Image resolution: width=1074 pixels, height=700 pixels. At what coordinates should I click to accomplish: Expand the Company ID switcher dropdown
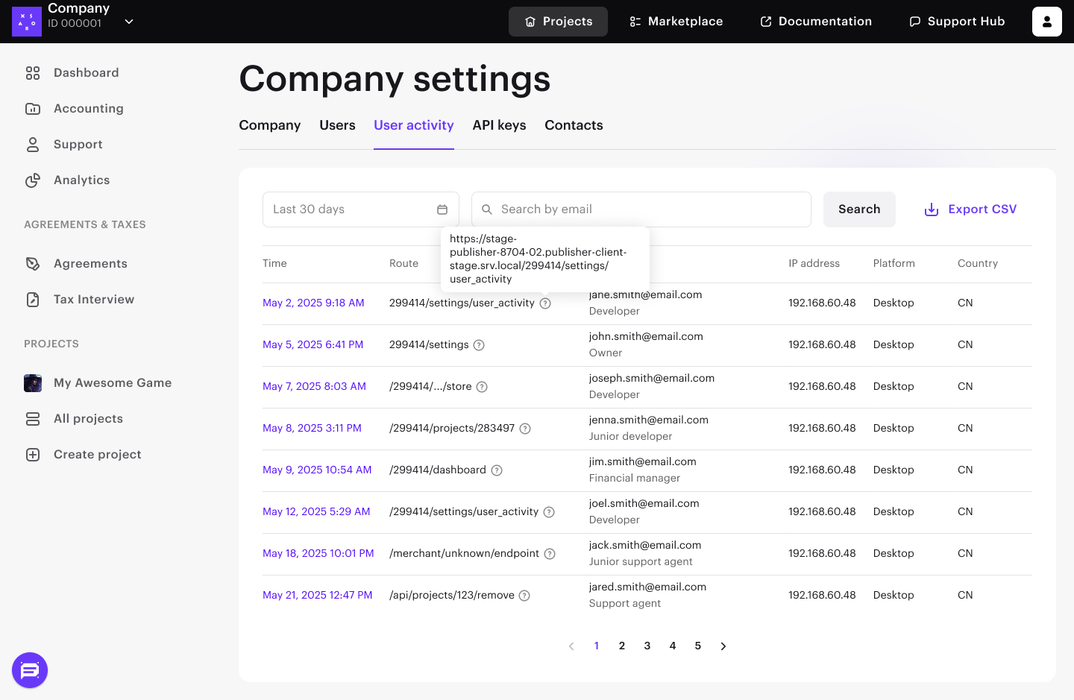(x=129, y=22)
